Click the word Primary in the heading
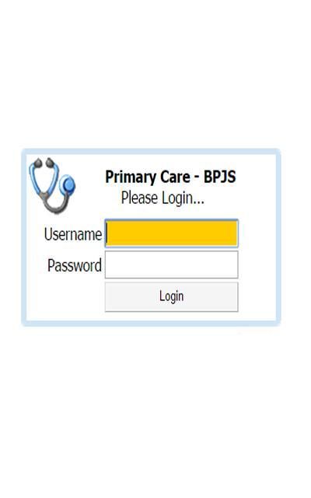 [131, 177]
